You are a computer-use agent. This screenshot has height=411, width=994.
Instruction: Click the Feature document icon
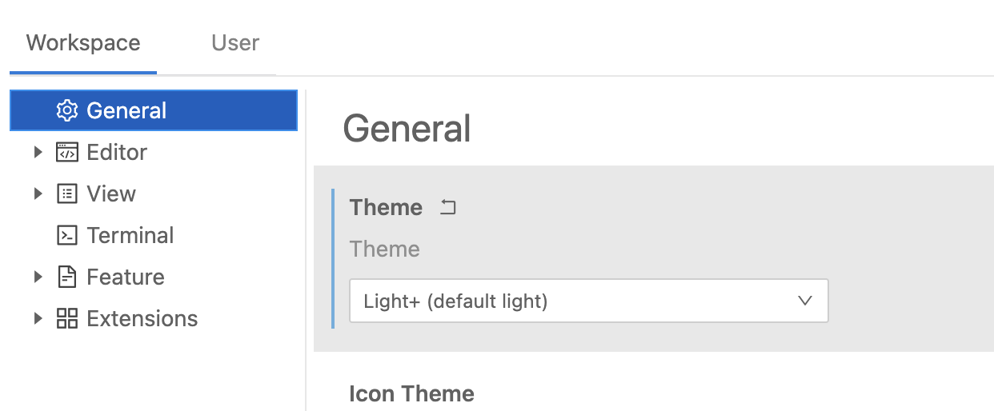coord(67,277)
